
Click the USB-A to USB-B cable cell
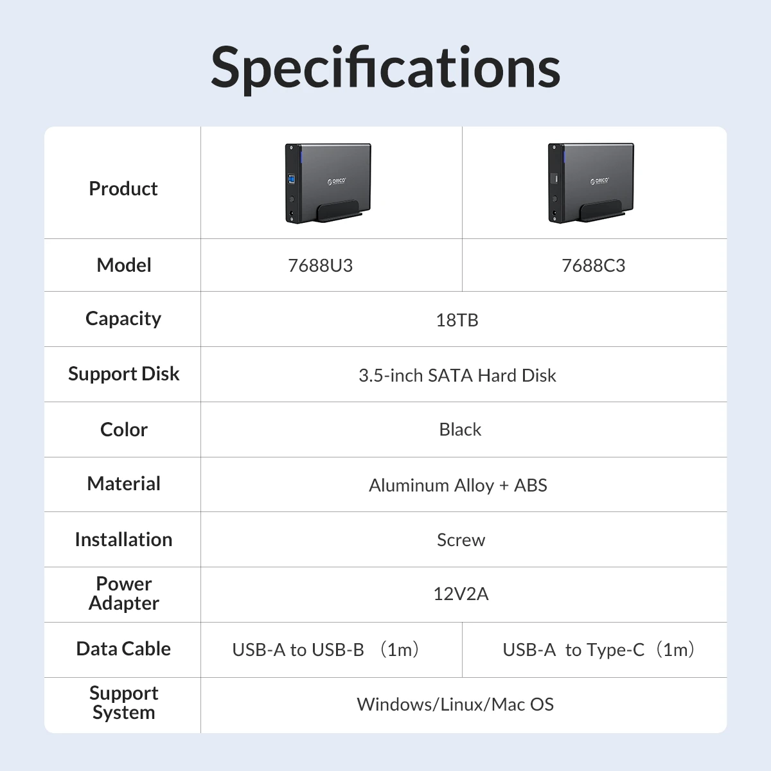coord(326,650)
